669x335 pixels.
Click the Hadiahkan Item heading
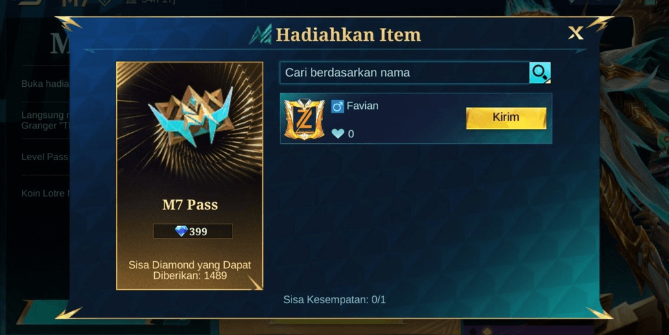tap(348, 34)
